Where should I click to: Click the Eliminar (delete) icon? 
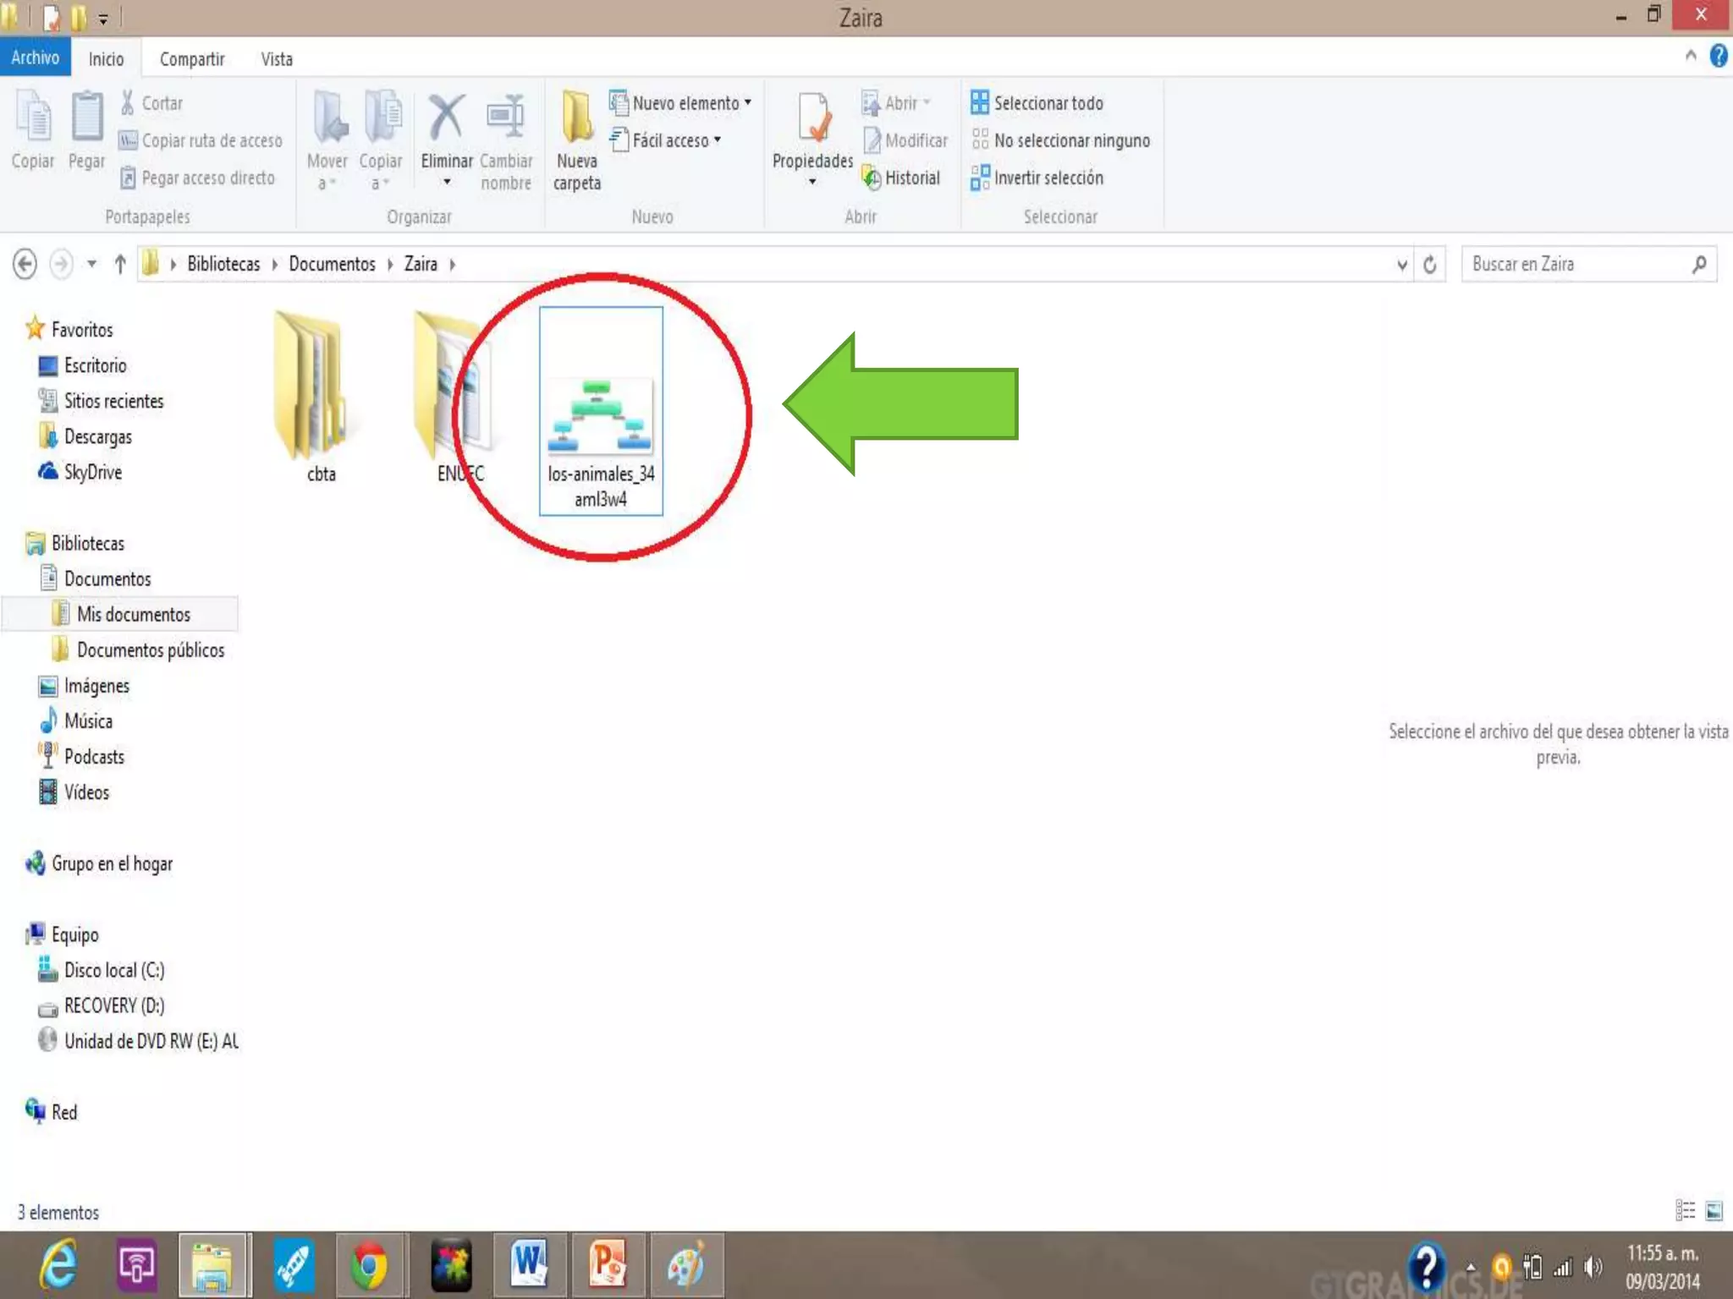[446, 118]
